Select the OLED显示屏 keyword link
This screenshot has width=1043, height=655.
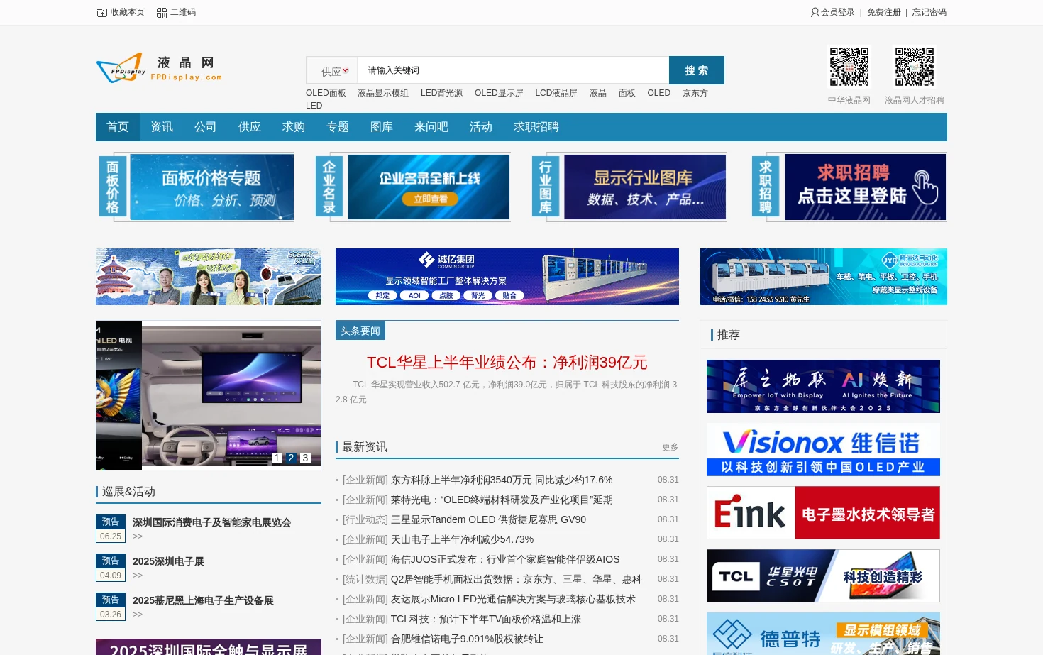coord(499,93)
